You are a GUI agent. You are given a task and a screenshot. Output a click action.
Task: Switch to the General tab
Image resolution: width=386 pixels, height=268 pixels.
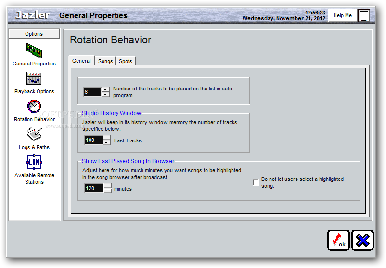pyautogui.click(x=81, y=61)
